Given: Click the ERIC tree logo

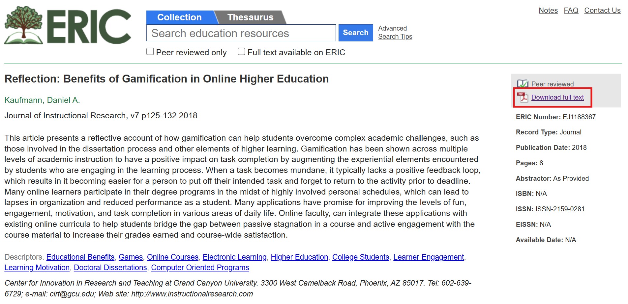Looking at the screenshot, I should click(x=24, y=26).
